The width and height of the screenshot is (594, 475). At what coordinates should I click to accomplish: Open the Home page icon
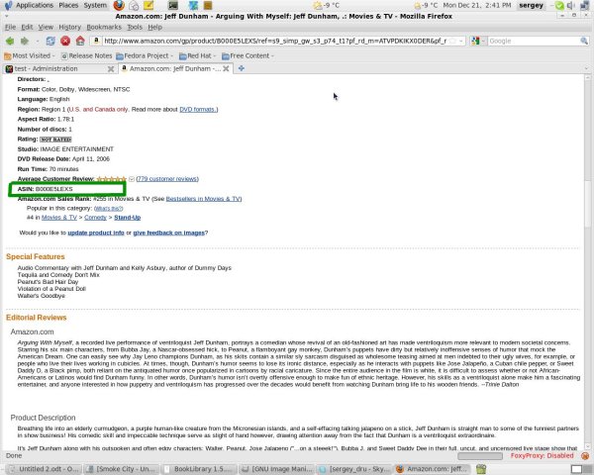pos(80,41)
